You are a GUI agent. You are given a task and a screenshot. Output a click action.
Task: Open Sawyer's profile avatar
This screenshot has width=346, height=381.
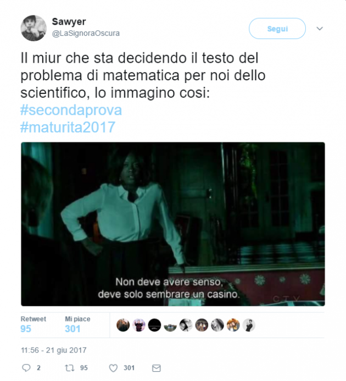coord(34,28)
